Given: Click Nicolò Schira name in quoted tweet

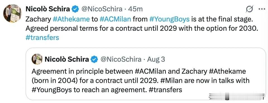Looking at the screenshot, I should [67, 59].
